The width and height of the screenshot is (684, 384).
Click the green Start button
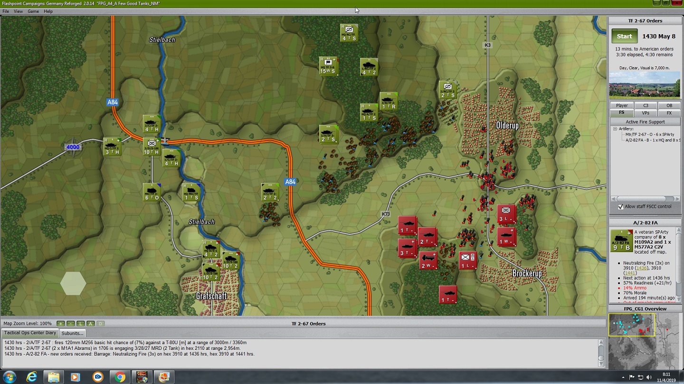click(x=624, y=36)
